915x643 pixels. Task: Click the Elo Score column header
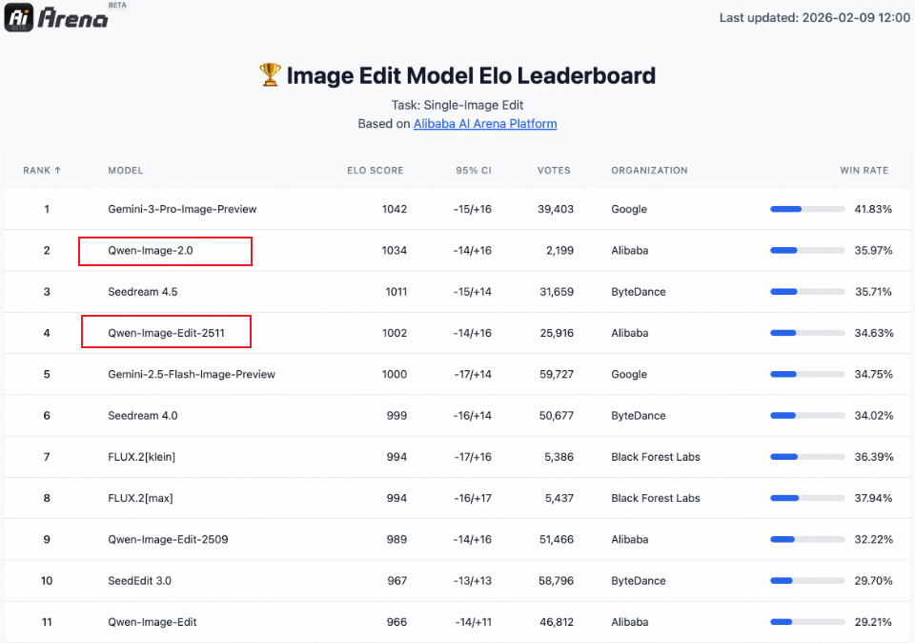[x=375, y=171]
